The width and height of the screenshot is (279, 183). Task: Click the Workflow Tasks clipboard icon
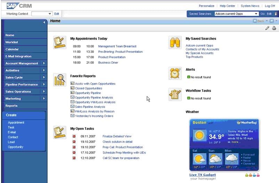(175, 94)
